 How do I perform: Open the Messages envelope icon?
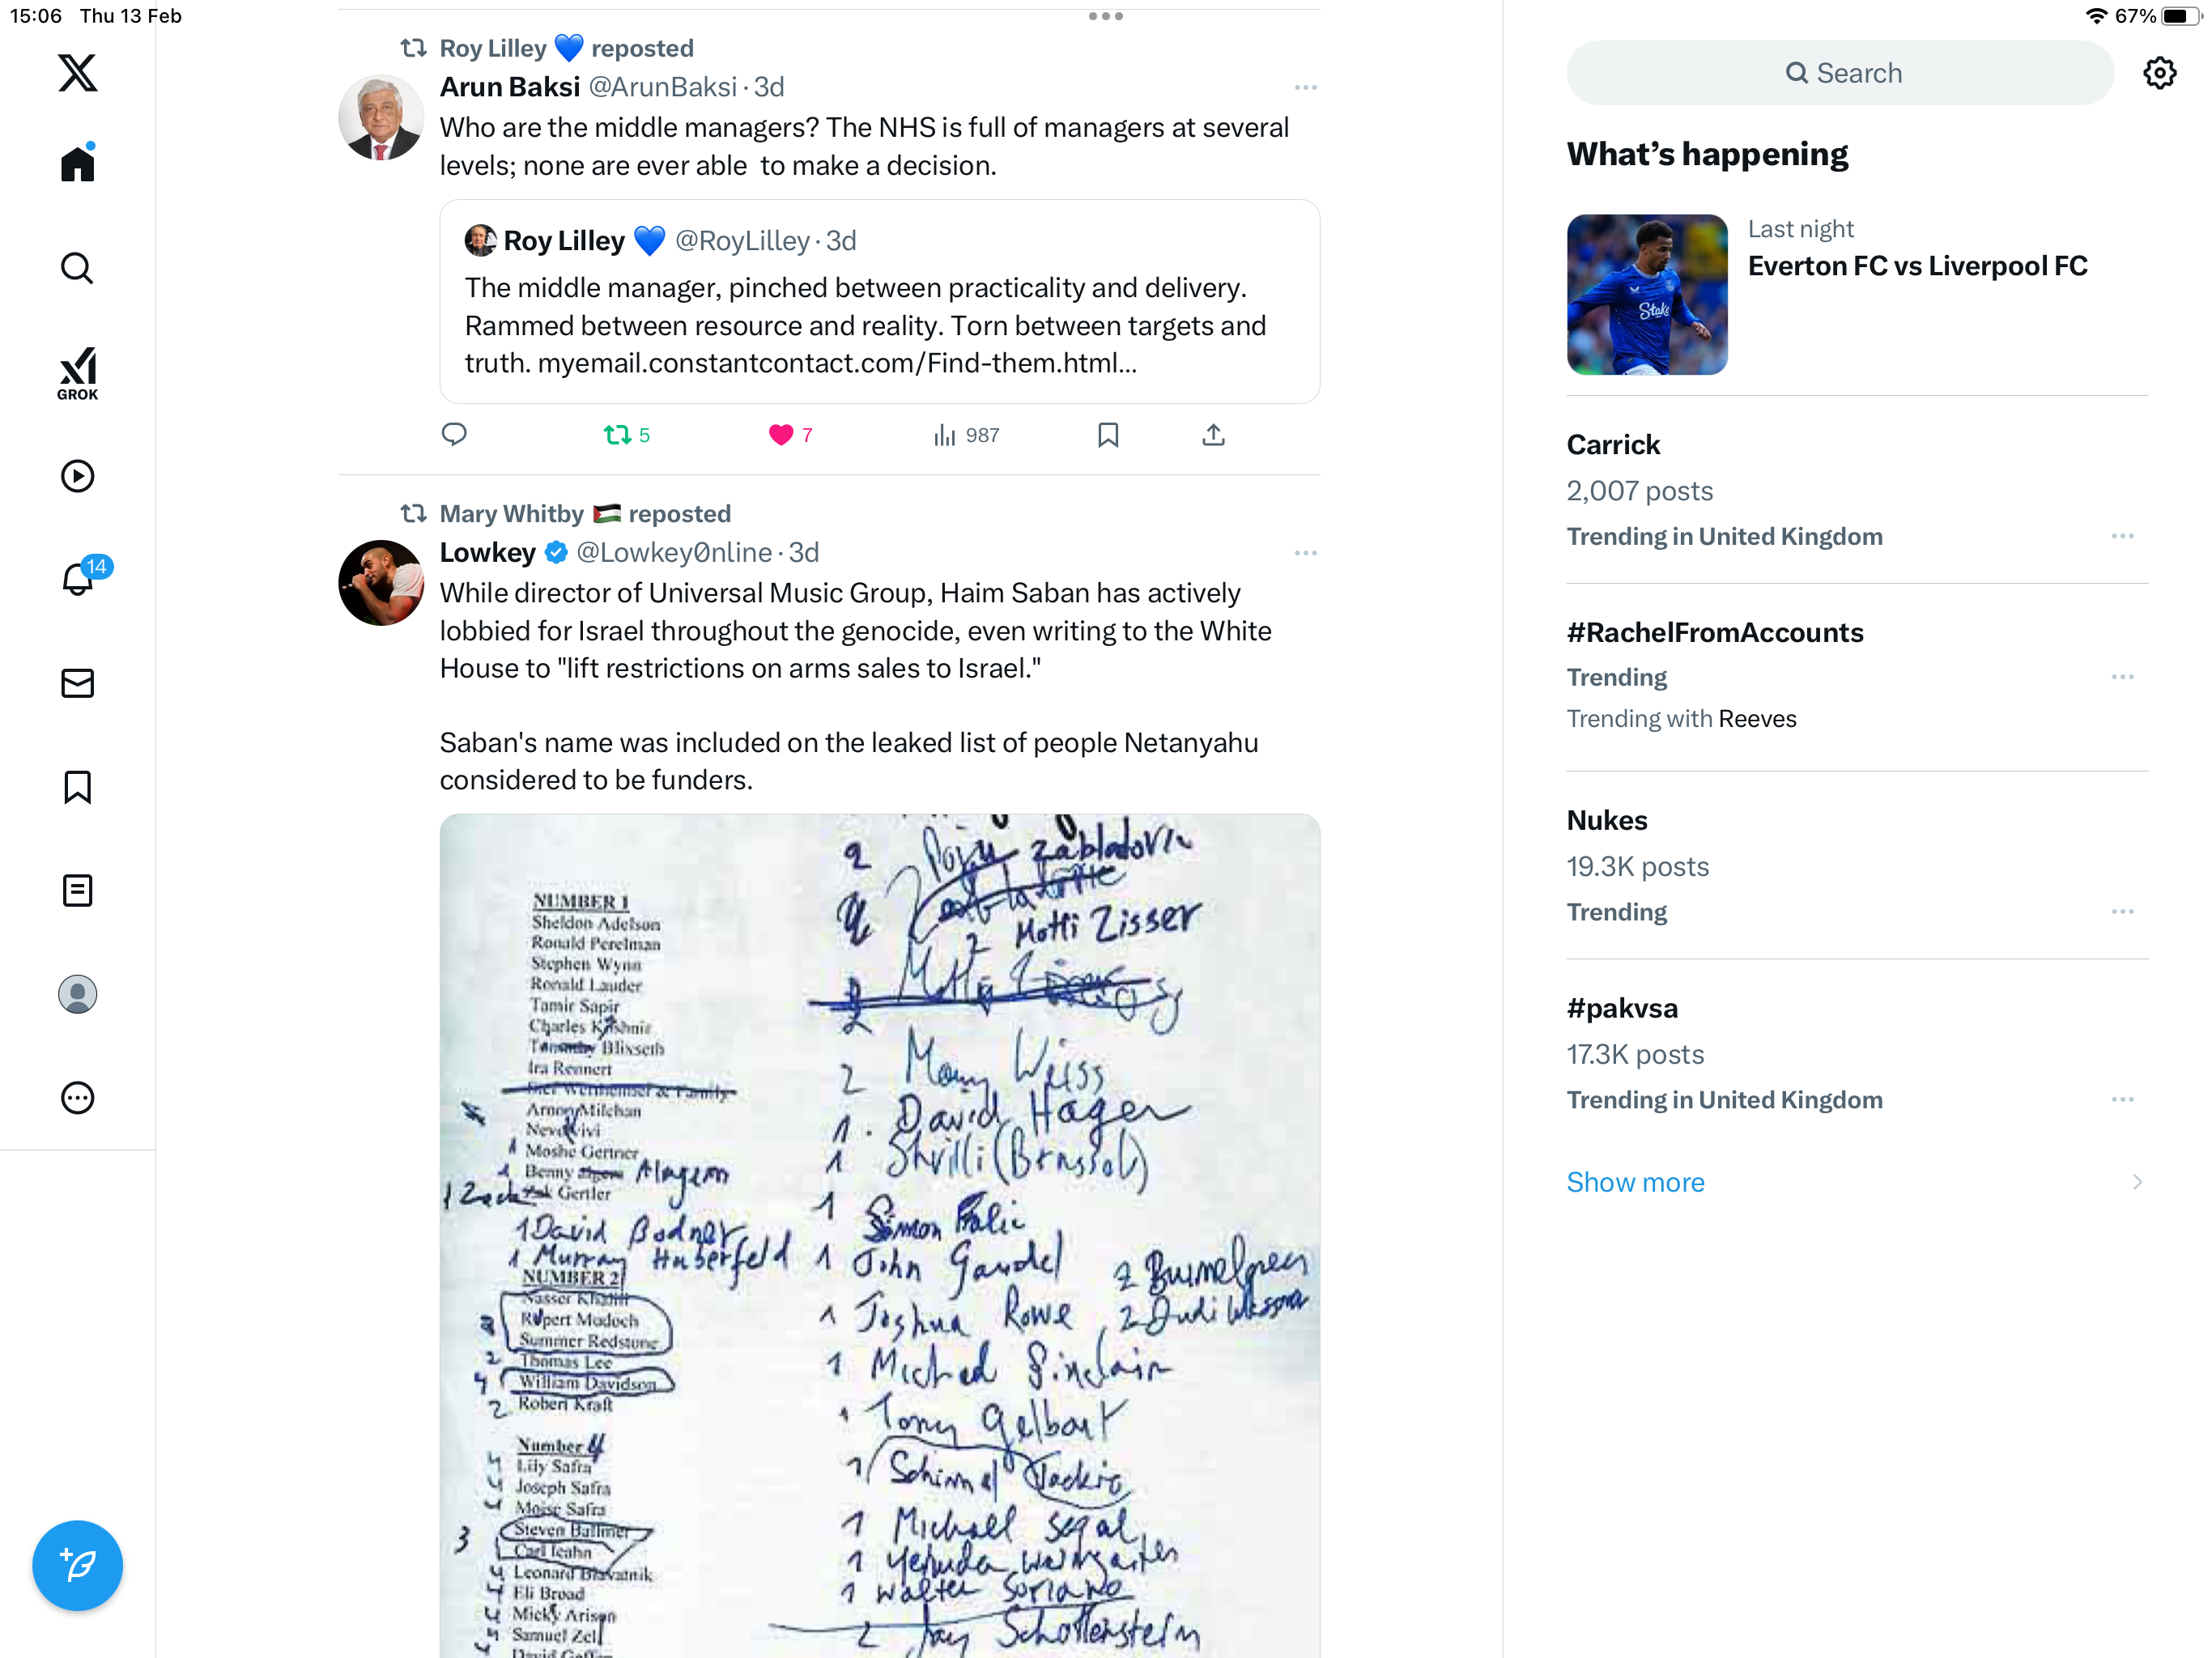pyautogui.click(x=77, y=683)
